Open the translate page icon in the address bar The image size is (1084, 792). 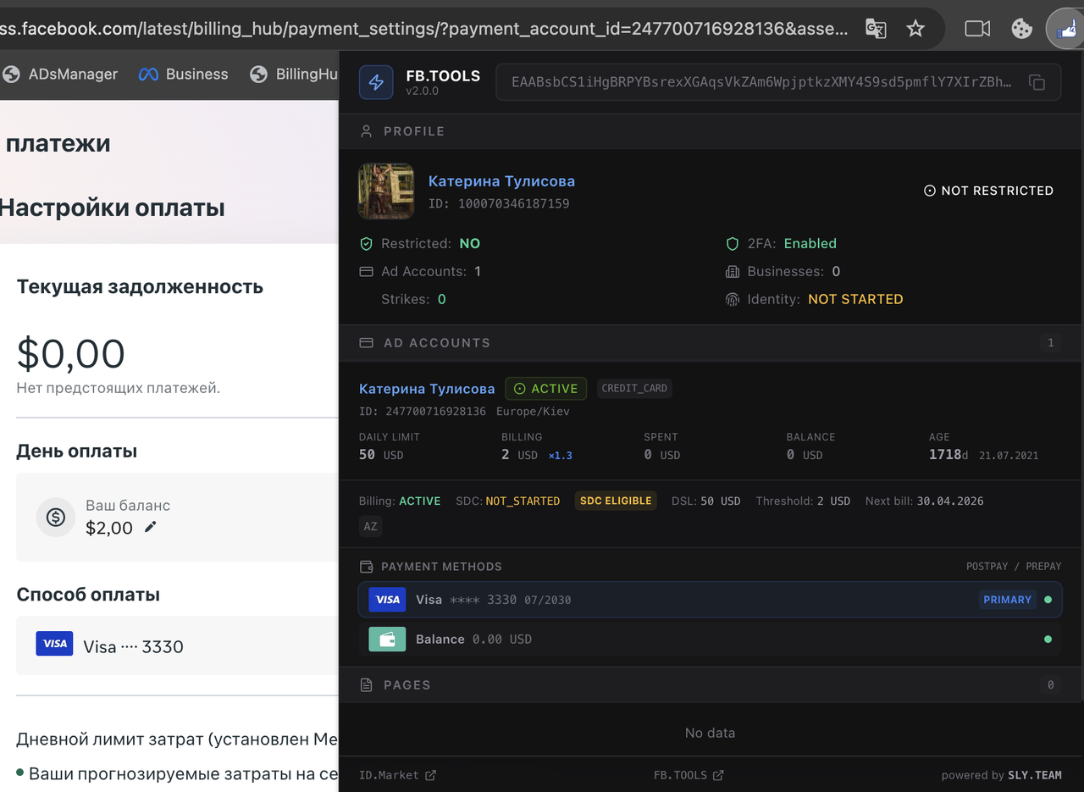(x=876, y=29)
